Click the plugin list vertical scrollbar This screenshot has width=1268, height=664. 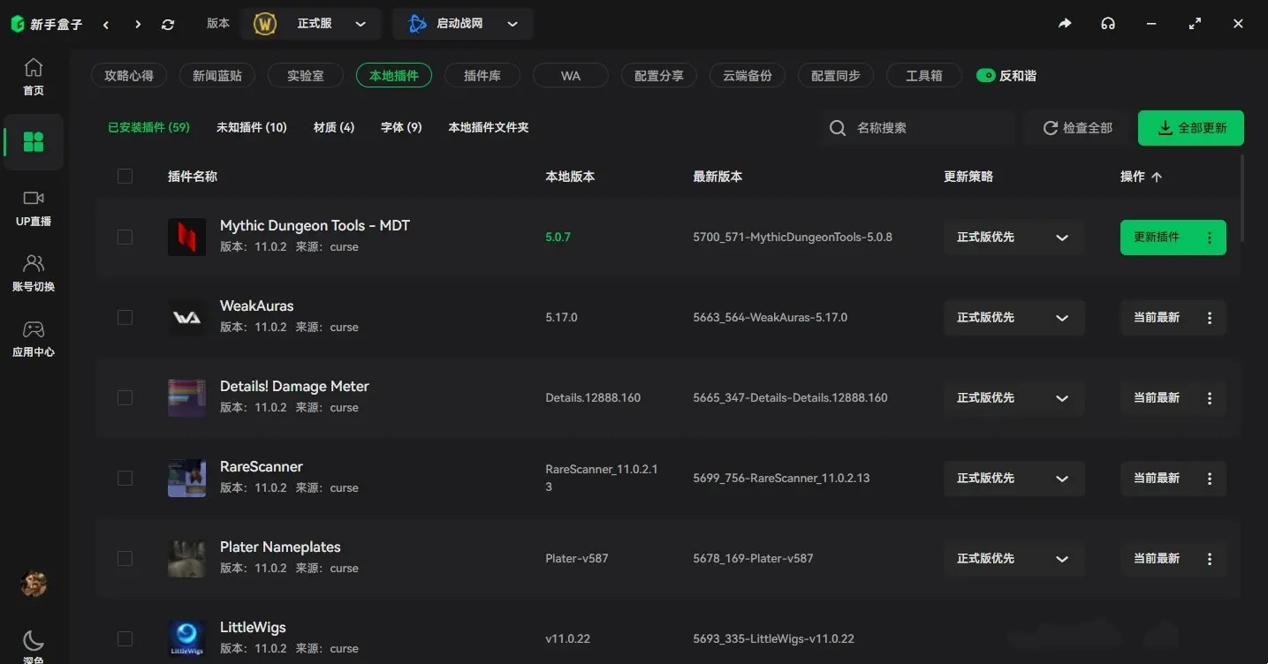coord(1241,198)
